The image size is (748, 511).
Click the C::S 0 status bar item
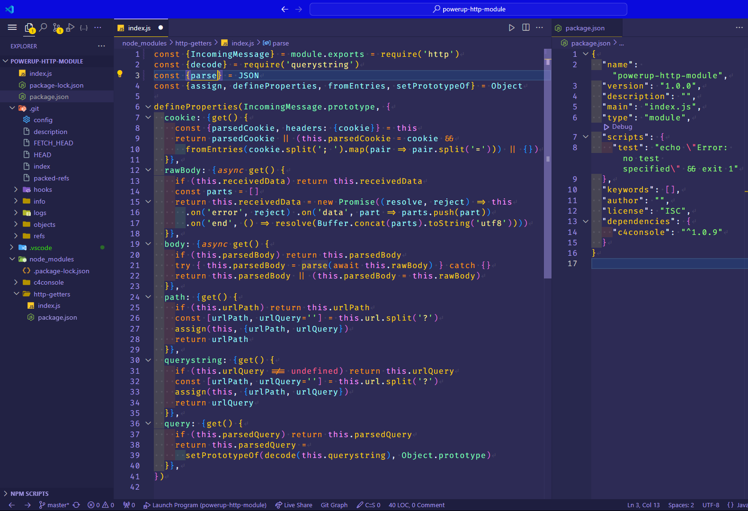[369, 505]
